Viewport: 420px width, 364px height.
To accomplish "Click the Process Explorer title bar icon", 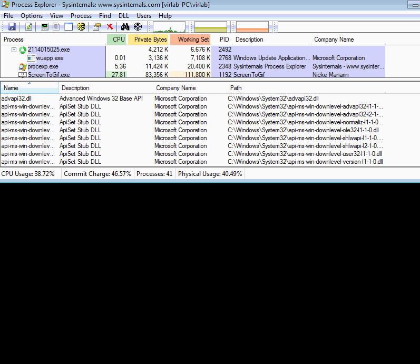I will click(5, 5).
